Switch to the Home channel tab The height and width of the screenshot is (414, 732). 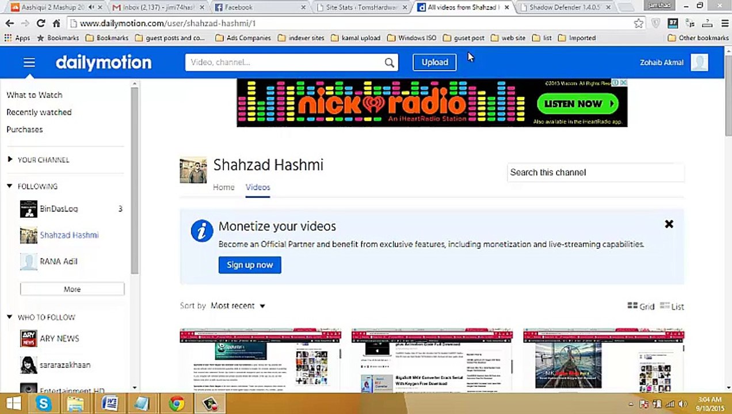224,187
